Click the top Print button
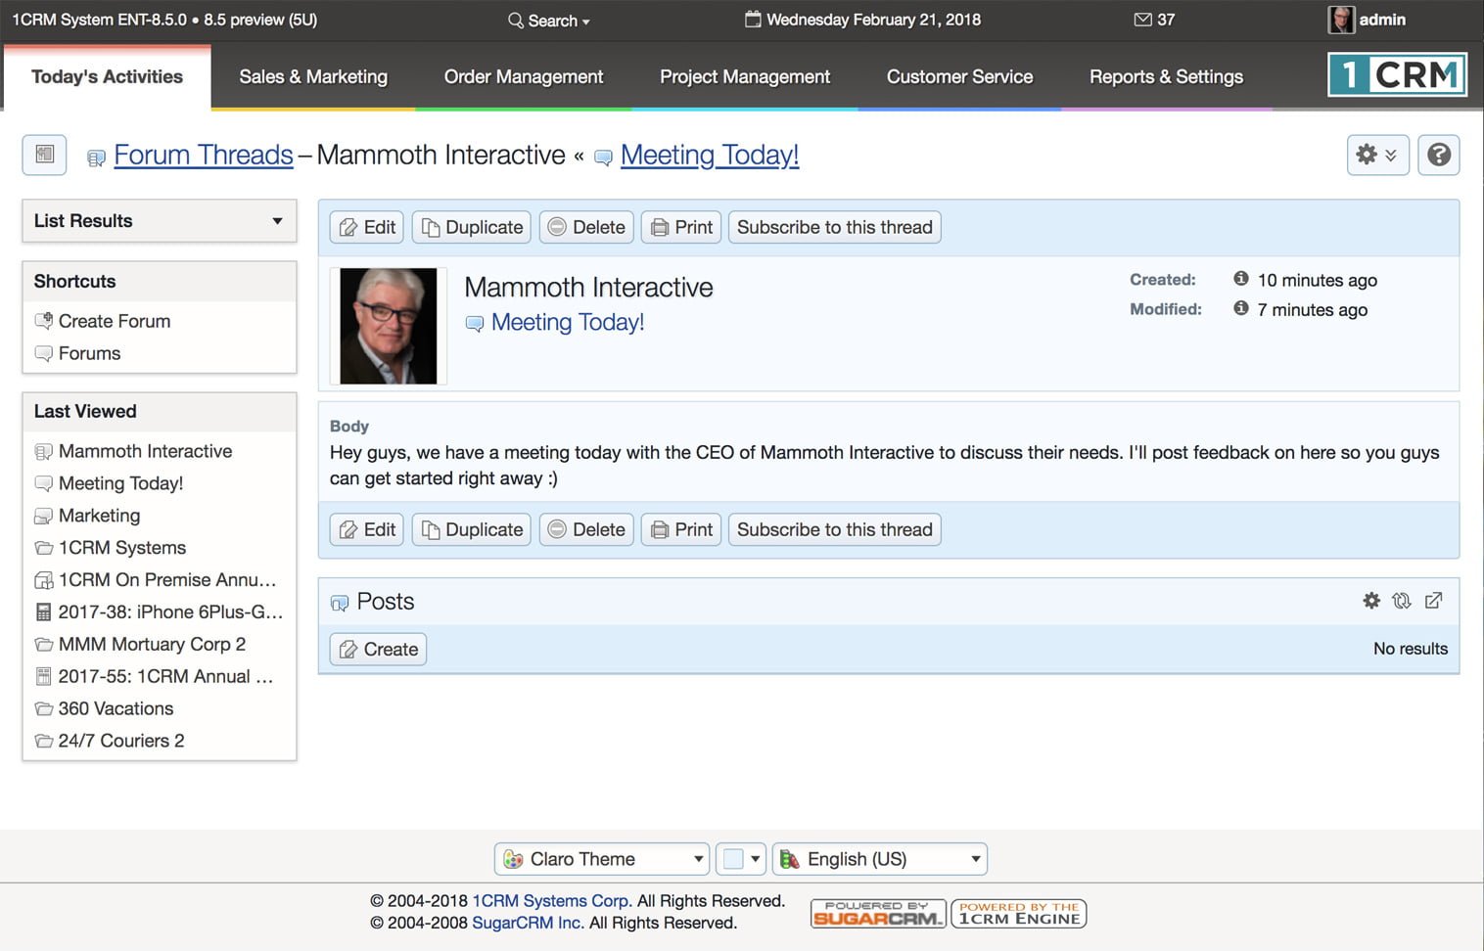1484x951 pixels. 681,227
